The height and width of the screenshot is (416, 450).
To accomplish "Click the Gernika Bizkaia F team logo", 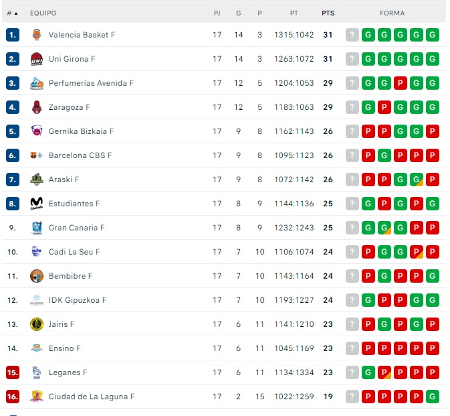I will [x=37, y=131].
